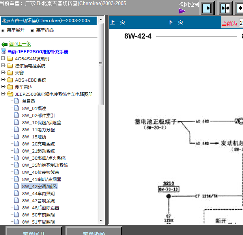Click the S210 splice label in the diagram

click(x=168, y=183)
